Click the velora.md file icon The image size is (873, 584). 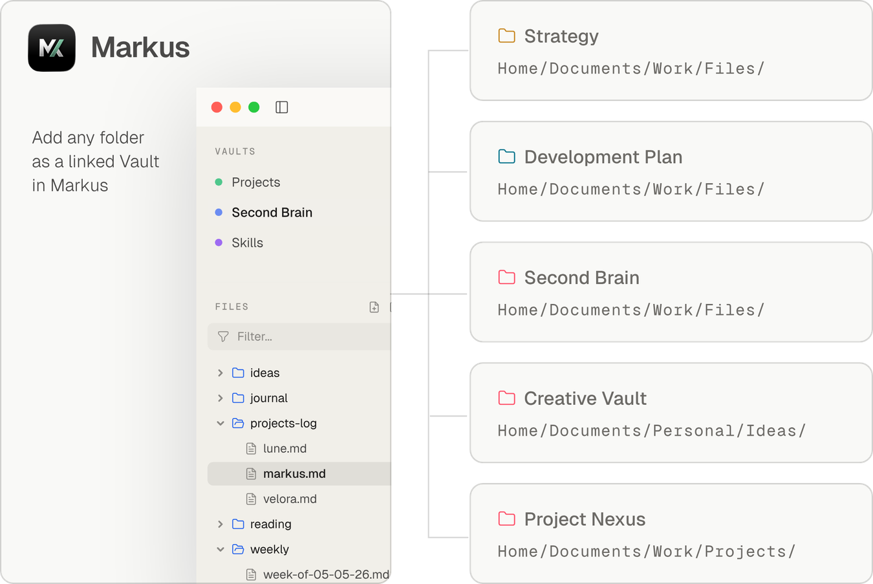[252, 499]
